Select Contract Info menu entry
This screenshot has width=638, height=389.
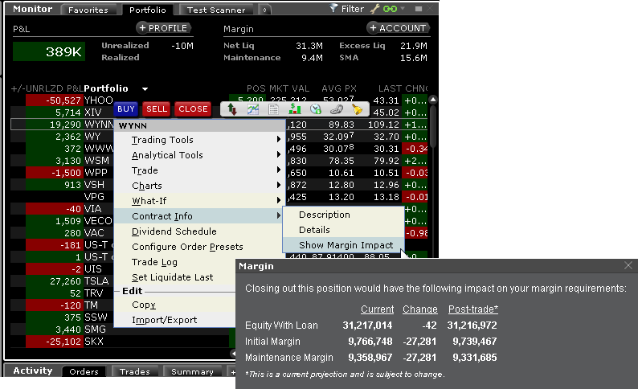coord(198,216)
